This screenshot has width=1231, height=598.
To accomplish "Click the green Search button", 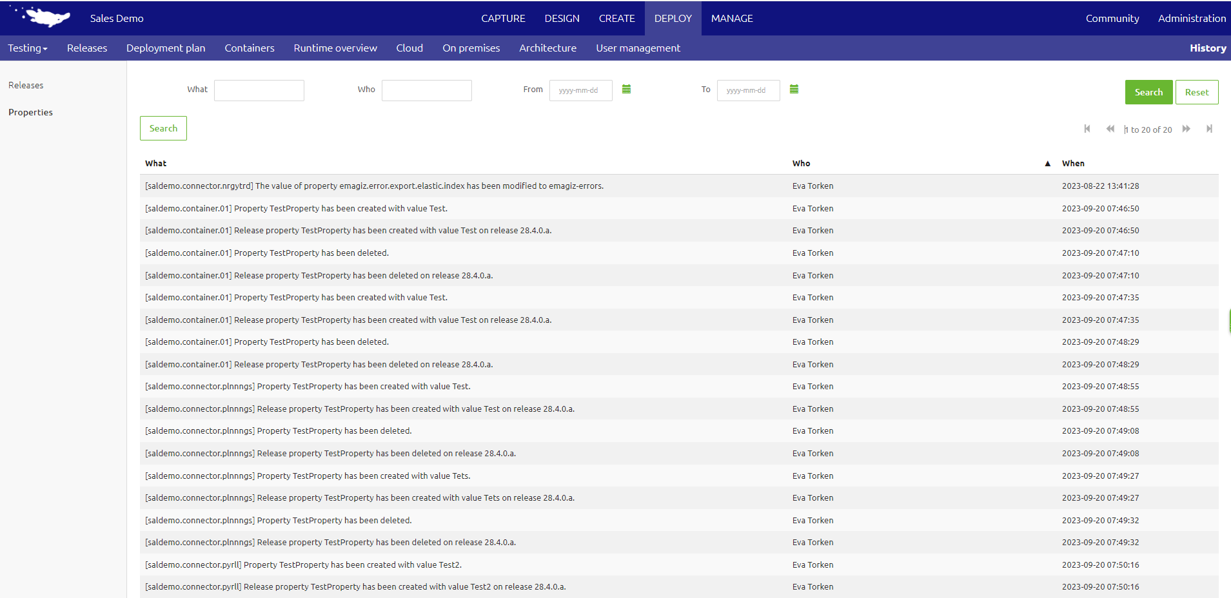I will coord(1148,92).
